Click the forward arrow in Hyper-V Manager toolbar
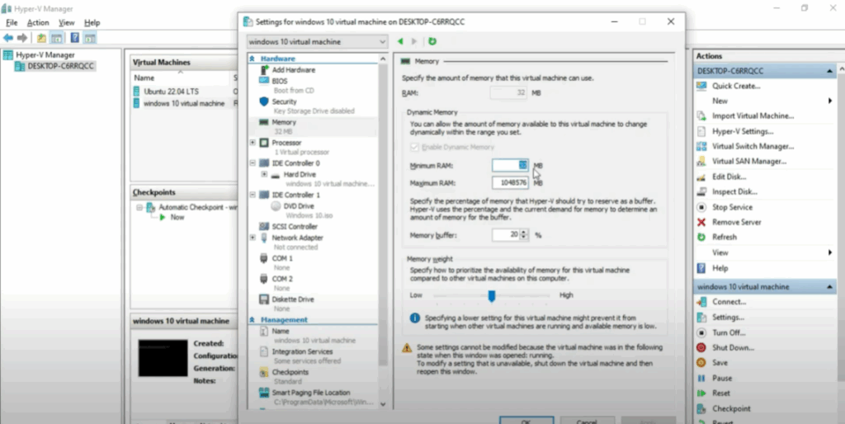The width and height of the screenshot is (845, 424). point(22,38)
